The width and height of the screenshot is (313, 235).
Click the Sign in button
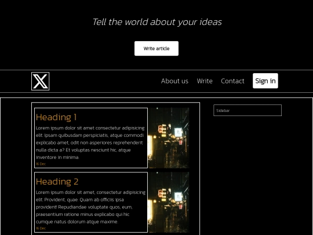click(x=265, y=81)
